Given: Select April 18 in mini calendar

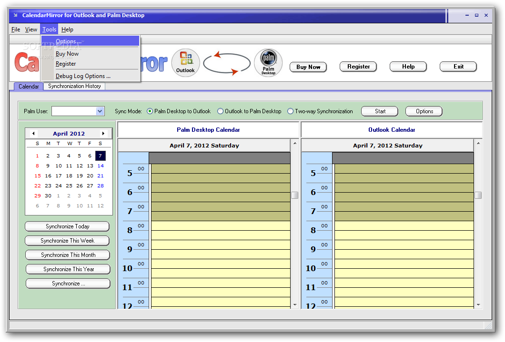Looking at the screenshot, I should pos(69,176).
